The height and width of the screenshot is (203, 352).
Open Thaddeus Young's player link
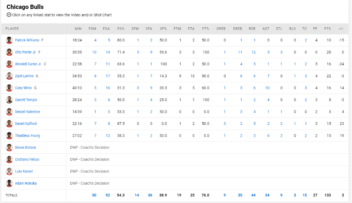27,135
